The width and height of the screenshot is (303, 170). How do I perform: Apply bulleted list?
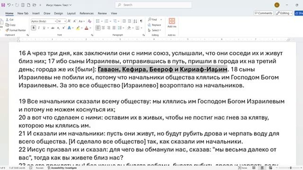pos(98,21)
